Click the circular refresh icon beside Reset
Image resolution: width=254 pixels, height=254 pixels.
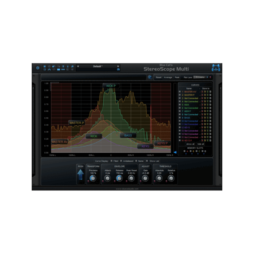point(150,77)
